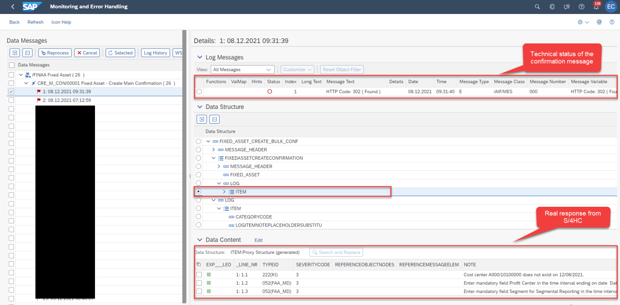Image resolution: width=620 pixels, height=305 pixels.
Task: Tick the Data Messages header checkbox
Action: (x=11, y=65)
